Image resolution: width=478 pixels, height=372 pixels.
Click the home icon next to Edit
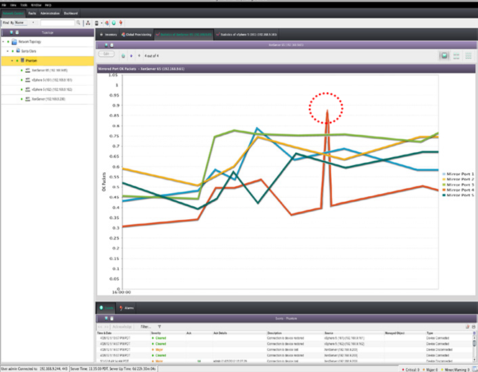(122, 55)
